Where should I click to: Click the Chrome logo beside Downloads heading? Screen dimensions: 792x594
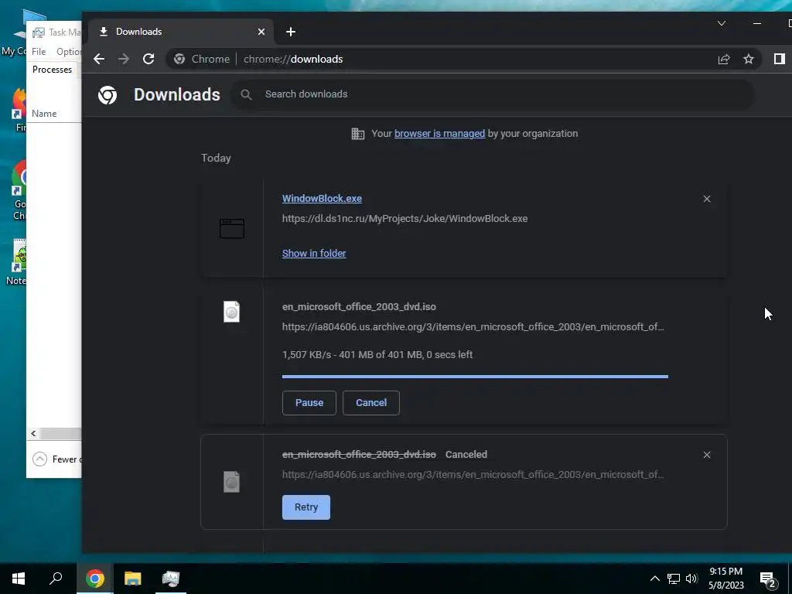108,94
